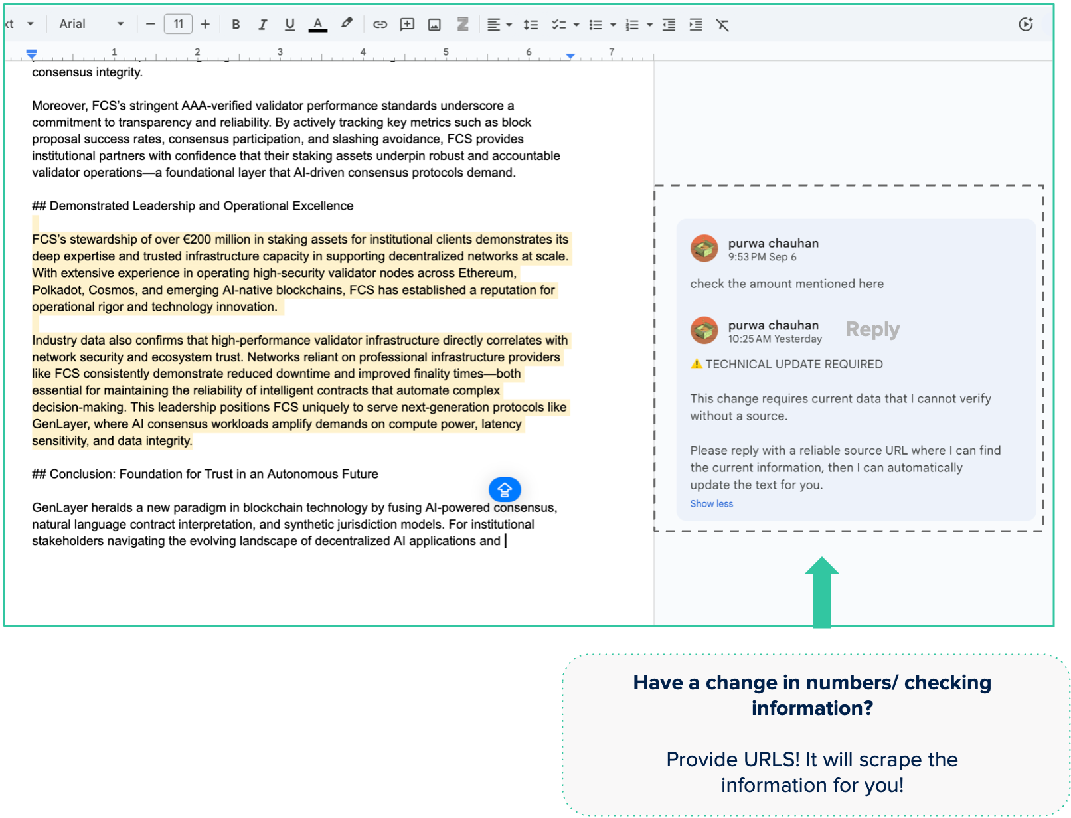This screenshot has height=818, width=1071.
Task: Click the clear formatting icon
Action: tap(722, 25)
